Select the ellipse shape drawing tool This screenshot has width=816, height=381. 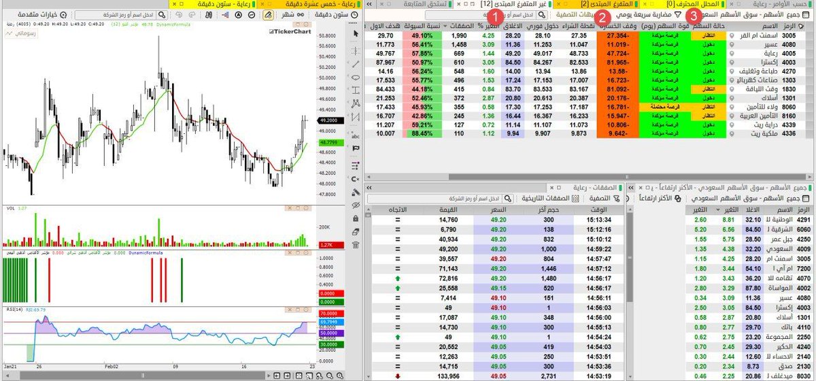(x=356, y=78)
